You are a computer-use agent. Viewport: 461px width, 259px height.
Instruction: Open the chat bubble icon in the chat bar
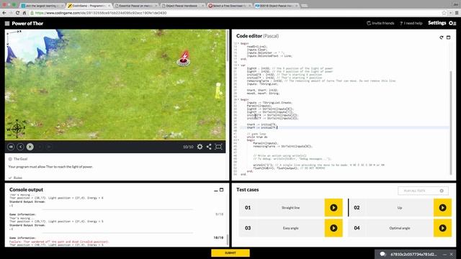(382, 254)
